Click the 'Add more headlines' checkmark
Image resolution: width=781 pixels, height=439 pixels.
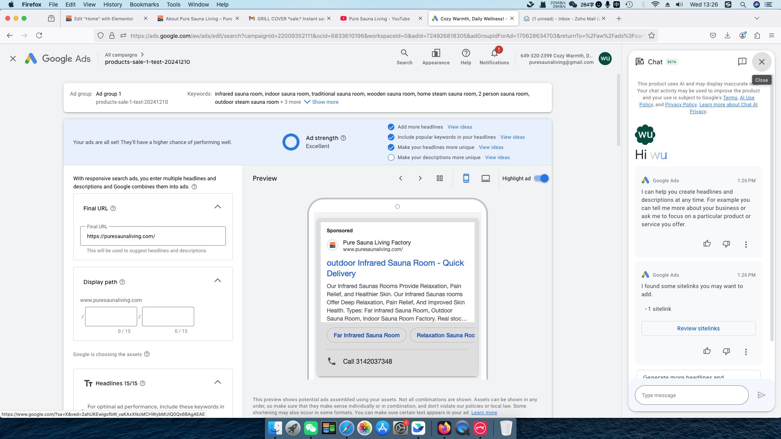391,127
